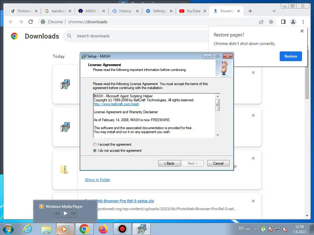
Task: Go forward in Chrome
Action: tap(21, 22)
